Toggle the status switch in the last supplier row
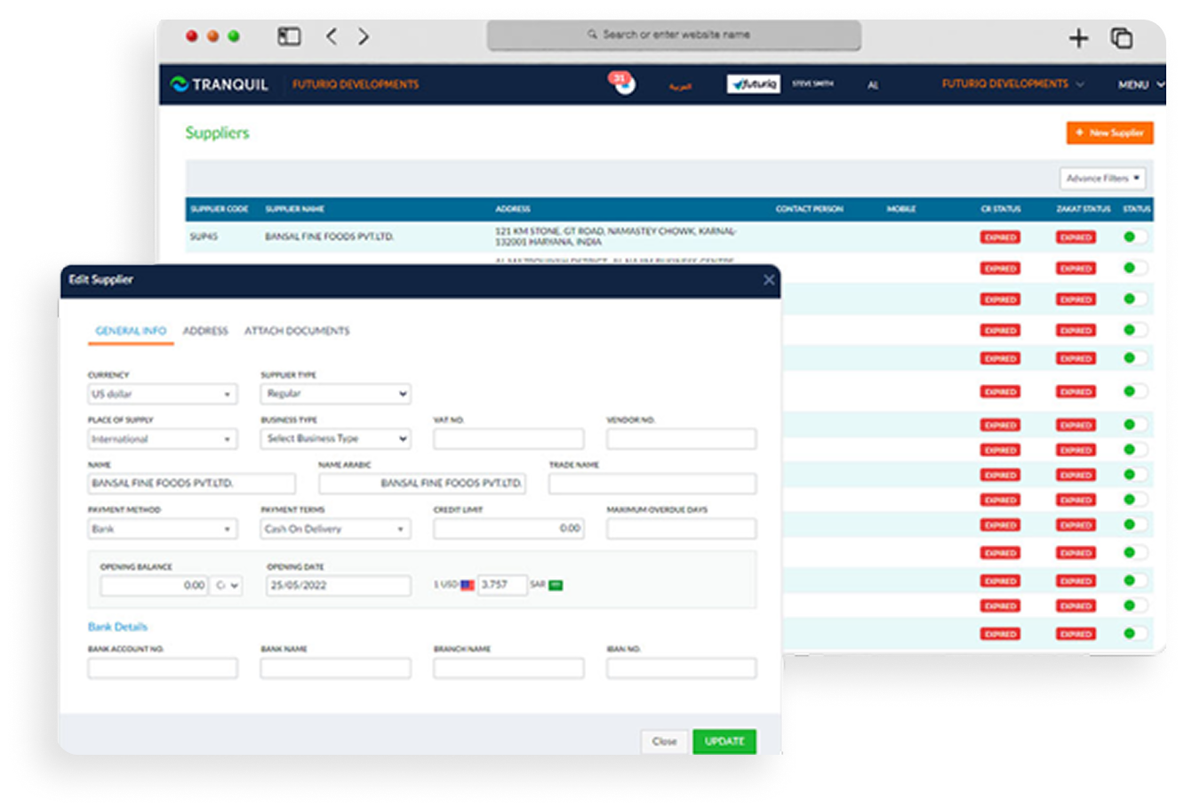The height and width of the screenshot is (809, 1184). [1134, 633]
